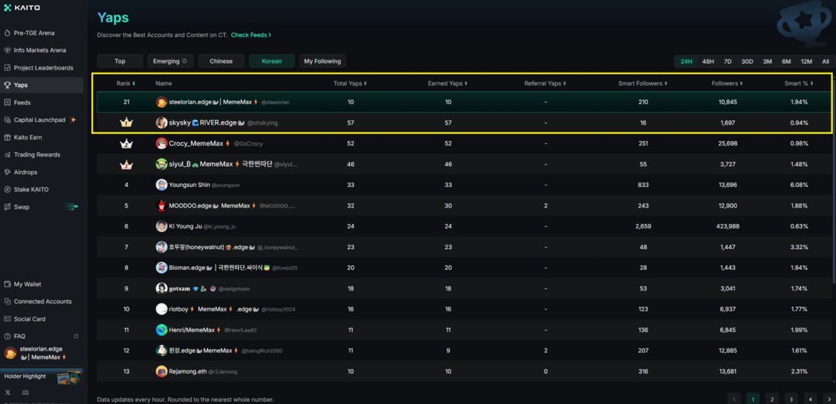Open the FAQ question mark icon
This screenshot has height=404, width=836.
pos(7,336)
